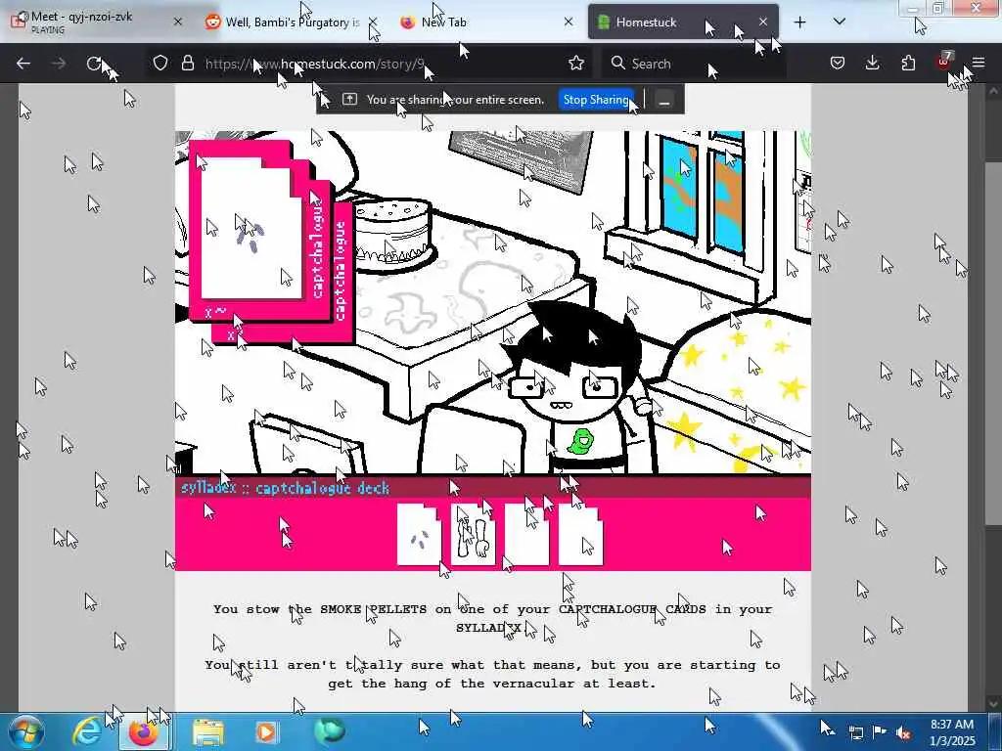
Task: Close the Homestuck tab
Action: (x=763, y=22)
